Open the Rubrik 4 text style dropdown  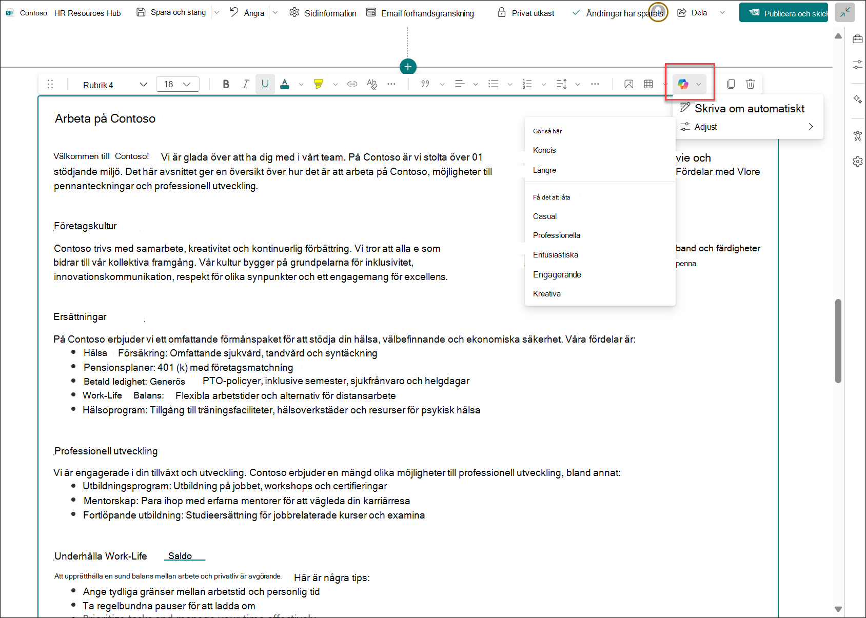click(115, 85)
